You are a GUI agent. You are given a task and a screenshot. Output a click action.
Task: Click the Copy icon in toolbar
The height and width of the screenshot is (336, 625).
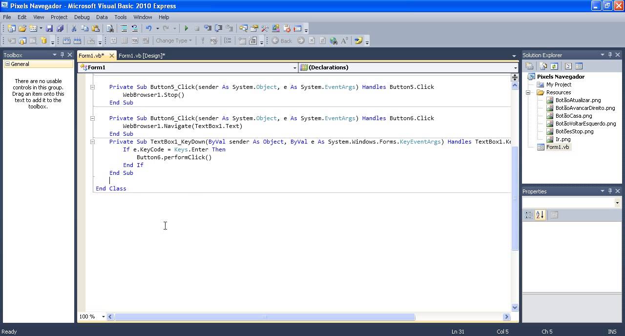[84, 29]
